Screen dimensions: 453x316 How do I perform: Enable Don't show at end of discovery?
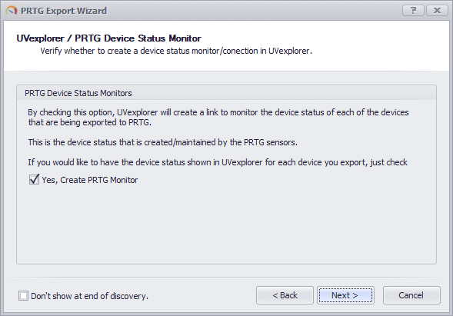coord(23,296)
